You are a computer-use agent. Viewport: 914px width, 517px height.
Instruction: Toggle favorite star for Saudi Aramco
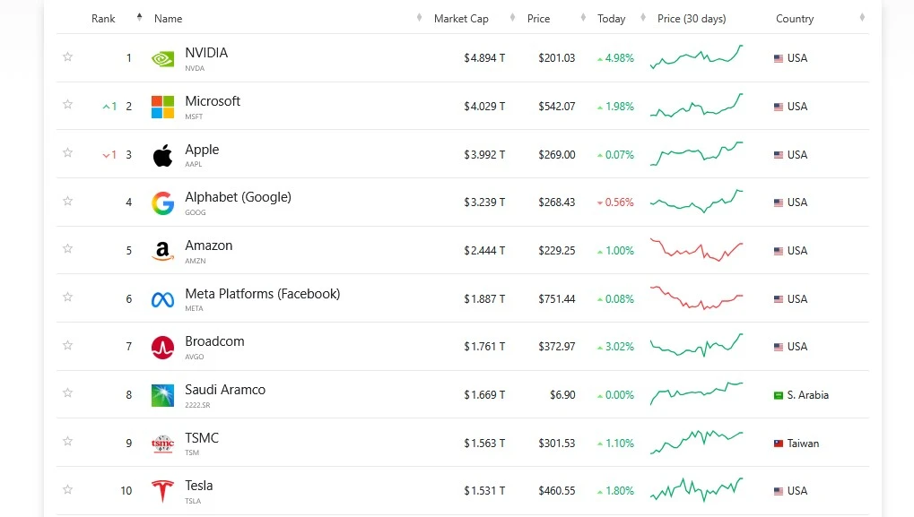coord(67,394)
